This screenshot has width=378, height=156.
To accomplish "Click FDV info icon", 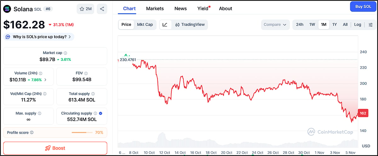I will coord(86,73).
